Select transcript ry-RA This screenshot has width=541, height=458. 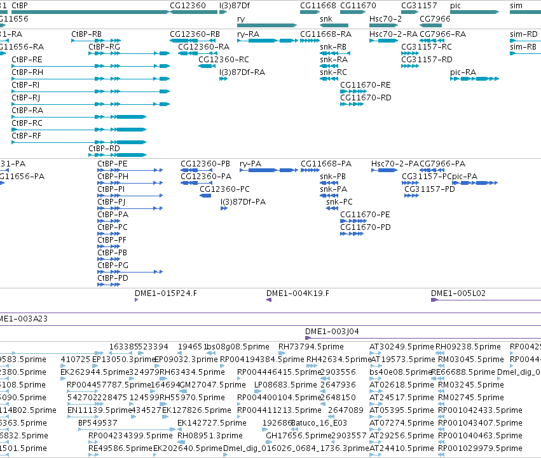[x=268, y=41]
